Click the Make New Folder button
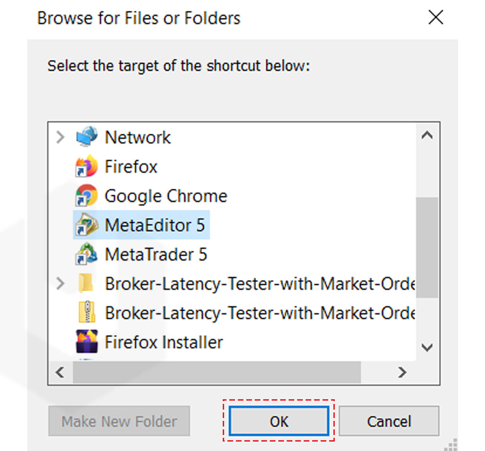The height and width of the screenshot is (451, 485). click(119, 421)
